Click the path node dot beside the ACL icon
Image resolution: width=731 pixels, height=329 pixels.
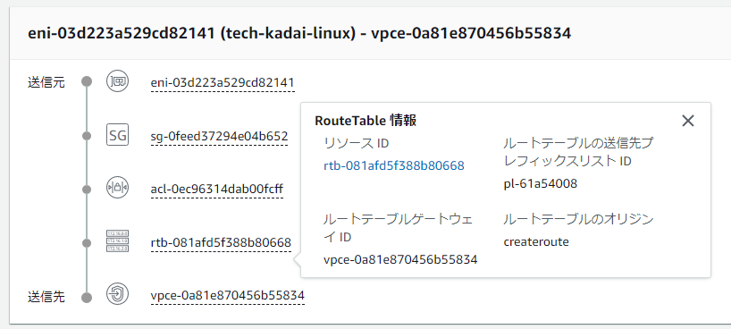[x=87, y=190]
